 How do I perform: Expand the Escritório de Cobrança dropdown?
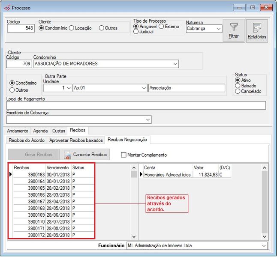(x=148, y=120)
